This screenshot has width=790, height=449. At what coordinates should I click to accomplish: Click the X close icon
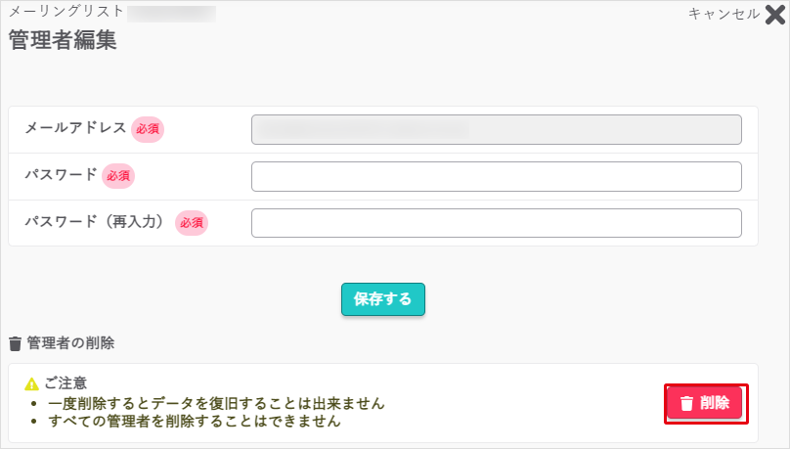774,15
